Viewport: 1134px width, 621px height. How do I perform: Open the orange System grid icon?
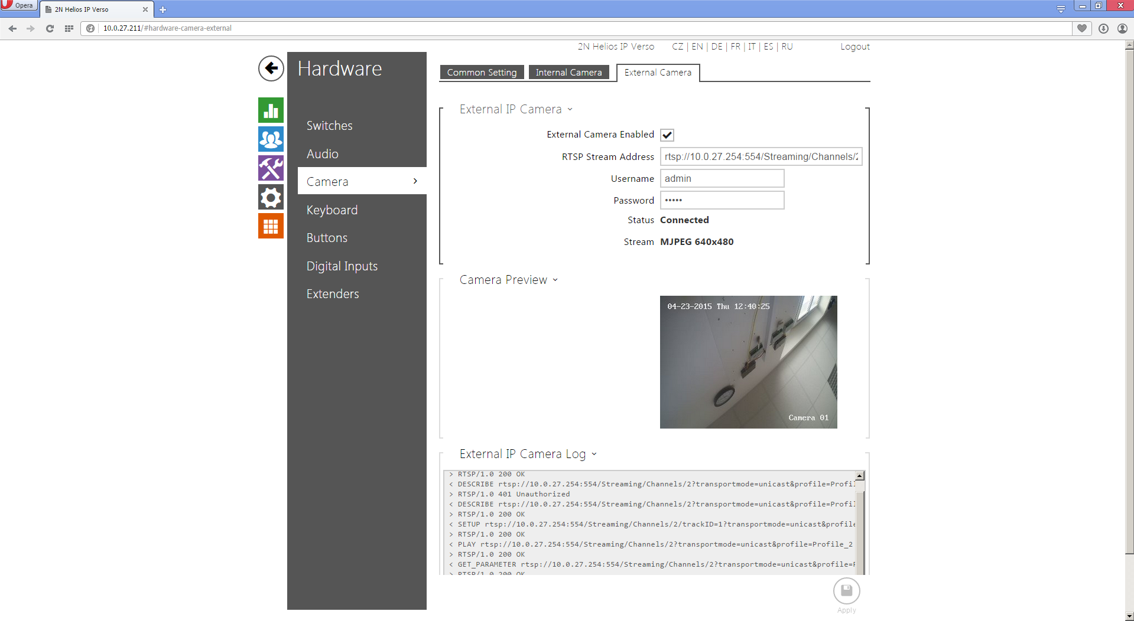coord(271,226)
